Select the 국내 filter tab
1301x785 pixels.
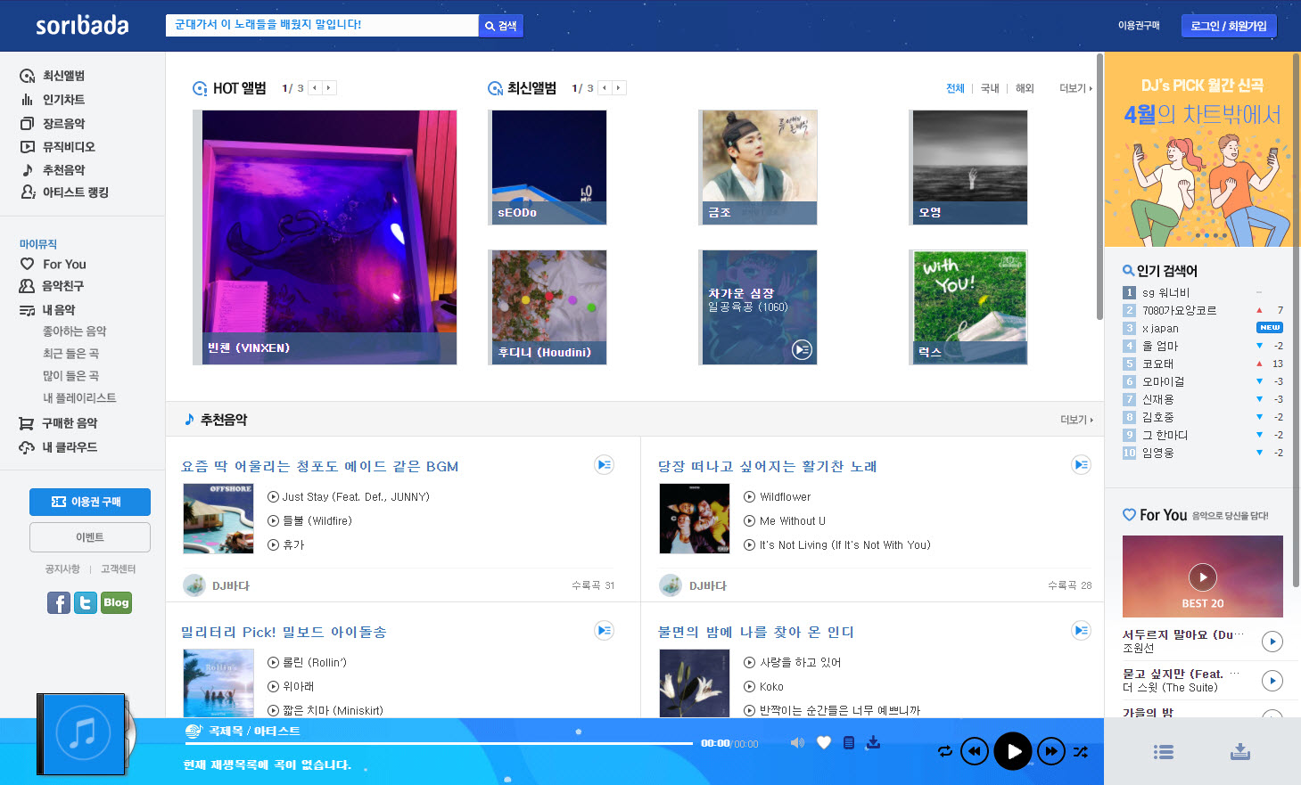pos(990,88)
